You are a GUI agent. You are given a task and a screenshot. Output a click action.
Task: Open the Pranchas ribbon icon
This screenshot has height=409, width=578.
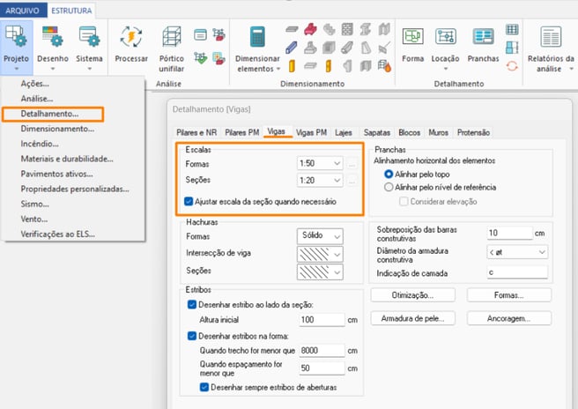(483, 37)
